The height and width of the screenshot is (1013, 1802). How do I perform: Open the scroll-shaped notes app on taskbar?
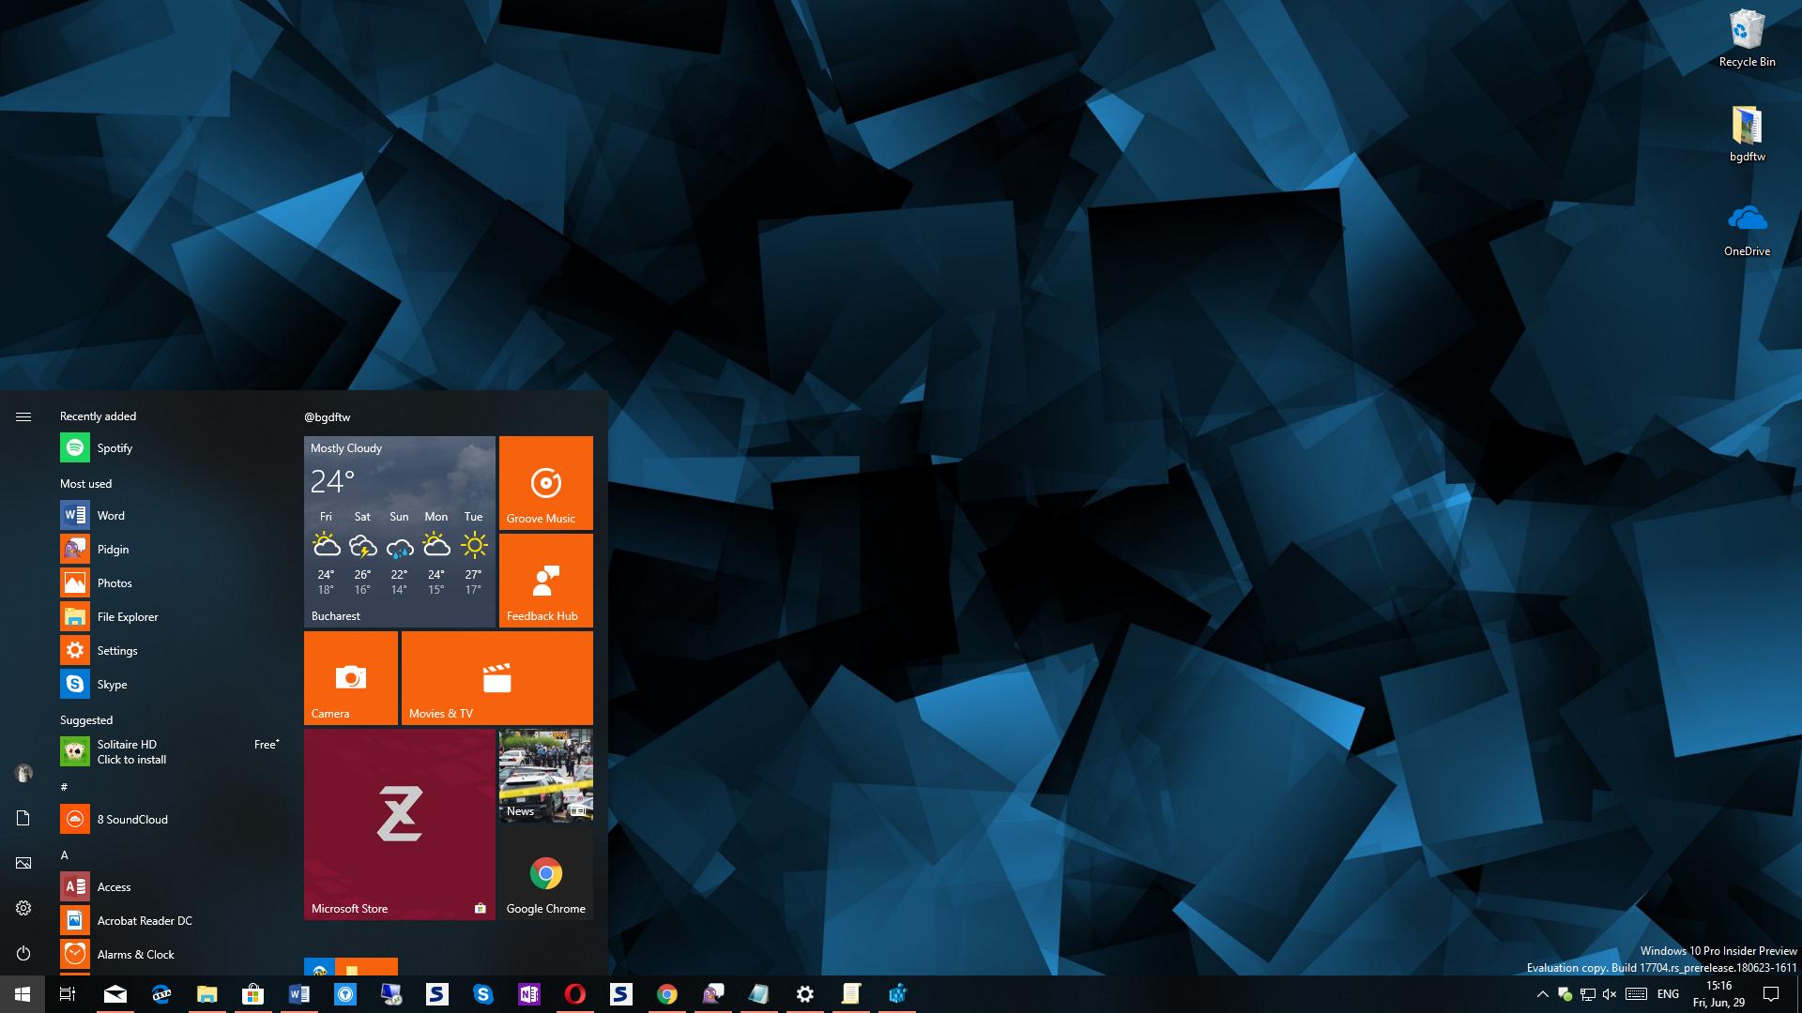click(851, 994)
